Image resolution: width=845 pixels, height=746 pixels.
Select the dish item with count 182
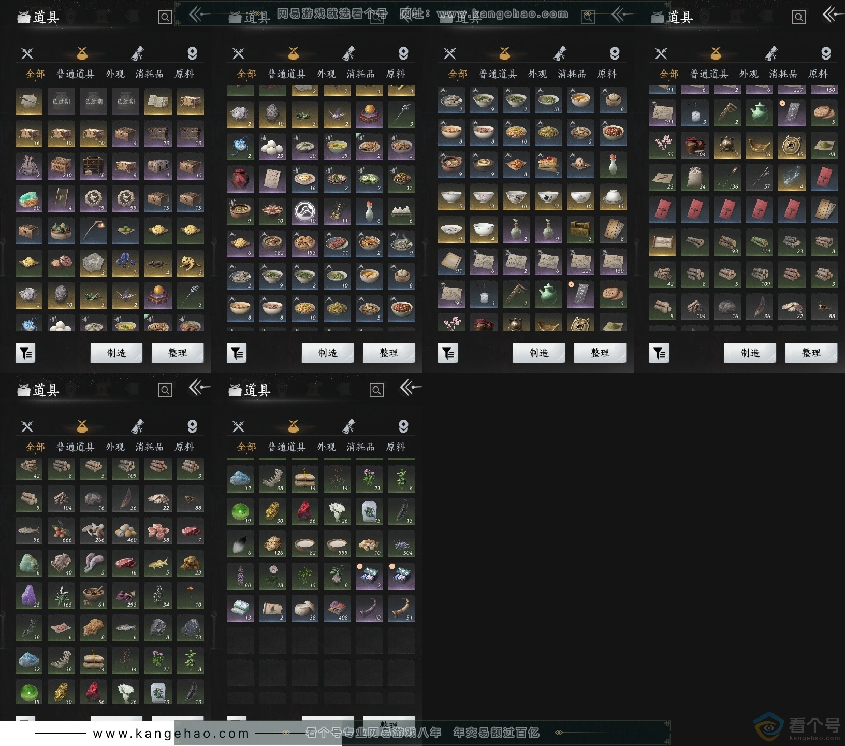point(272,244)
